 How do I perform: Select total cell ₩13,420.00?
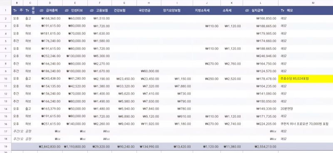[x=177, y=147]
